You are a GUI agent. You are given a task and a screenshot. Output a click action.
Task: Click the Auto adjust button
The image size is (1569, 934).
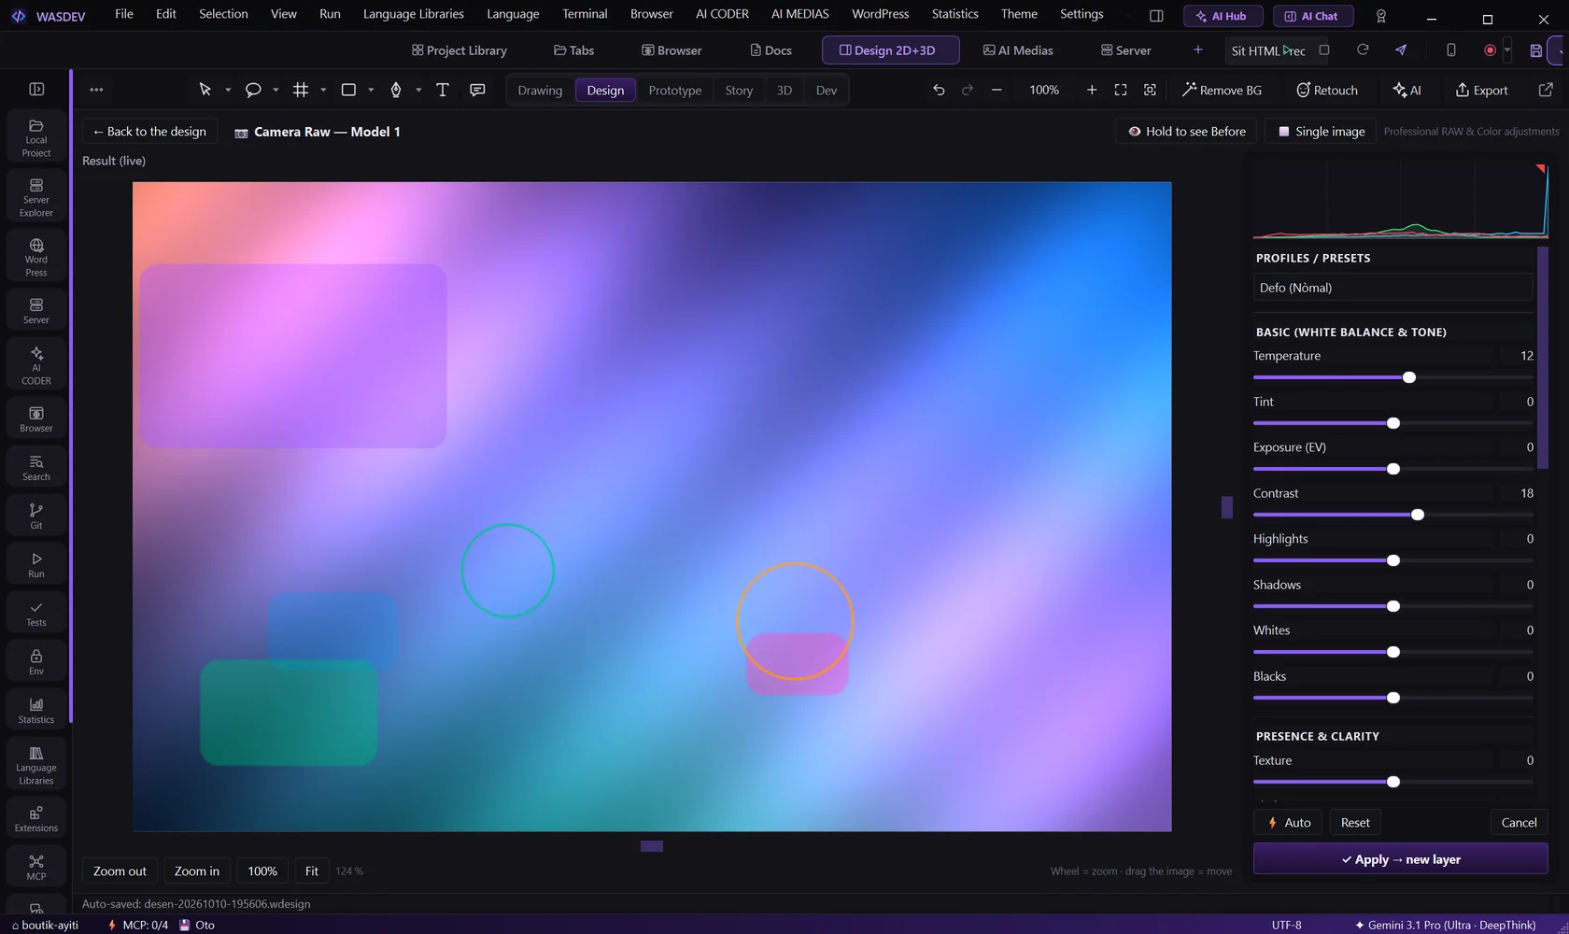coord(1288,822)
